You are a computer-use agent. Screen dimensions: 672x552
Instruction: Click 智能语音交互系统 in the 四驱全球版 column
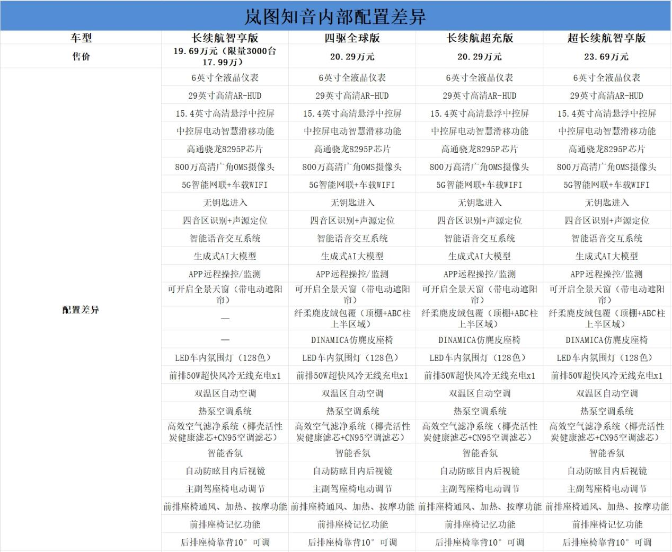352,239
